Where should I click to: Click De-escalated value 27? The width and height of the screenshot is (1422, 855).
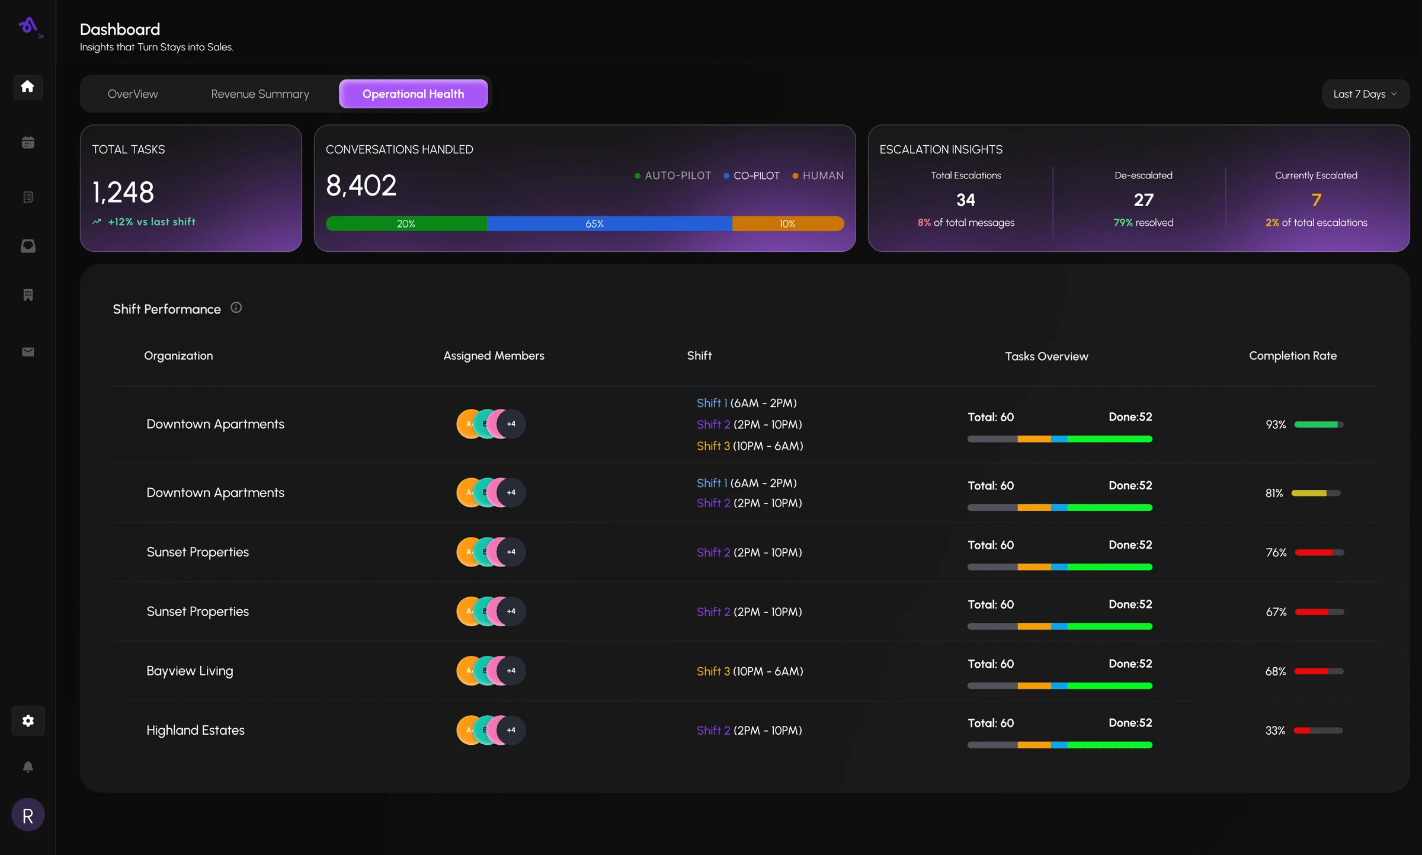coord(1144,200)
